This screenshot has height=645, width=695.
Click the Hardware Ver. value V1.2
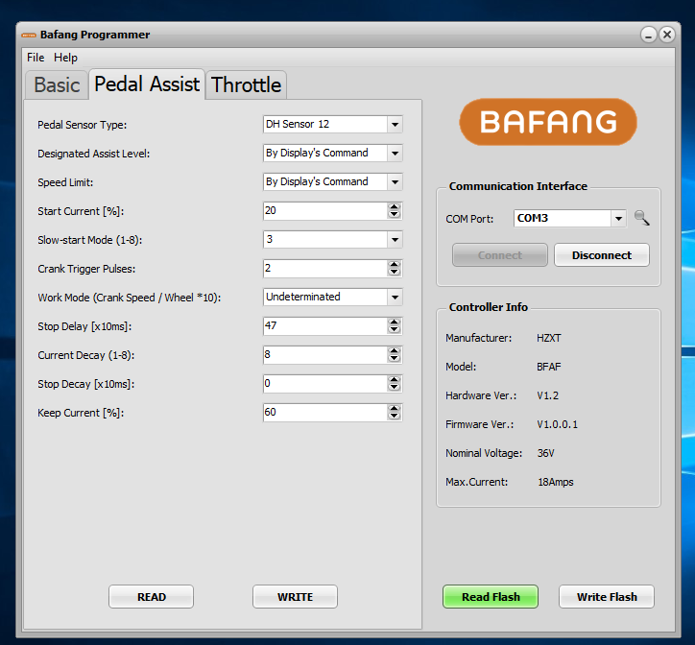(x=548, y=395)
